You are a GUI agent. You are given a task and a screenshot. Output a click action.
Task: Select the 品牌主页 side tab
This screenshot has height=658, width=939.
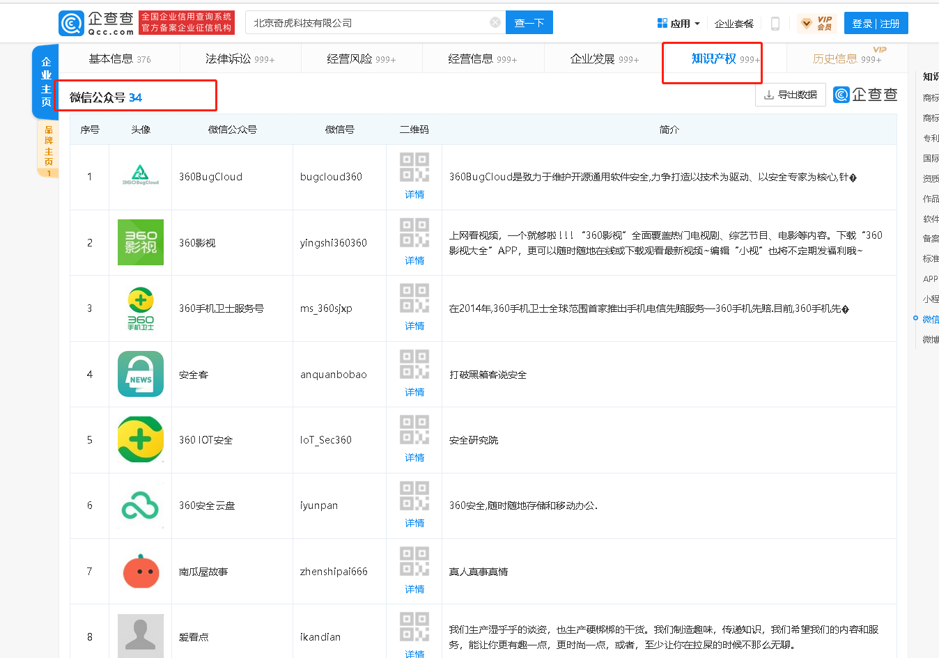pyautogui.click(x=48, y=149)
